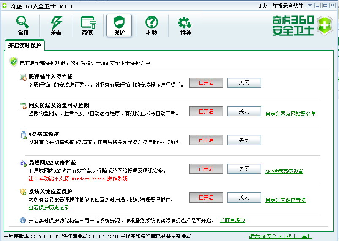Screen dimensions: 339x241
Task: Click the 奇虎360安全卫士 V3.7 window title
Action: click(x=41, y=6)
